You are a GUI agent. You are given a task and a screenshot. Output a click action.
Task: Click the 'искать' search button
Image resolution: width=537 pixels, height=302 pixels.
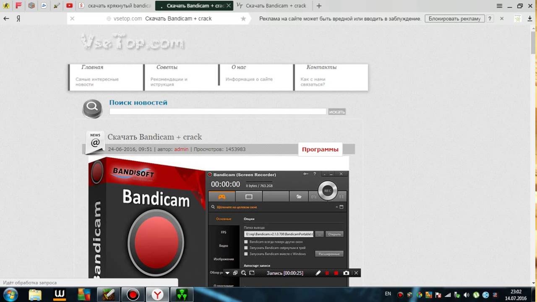coord(337,112)
